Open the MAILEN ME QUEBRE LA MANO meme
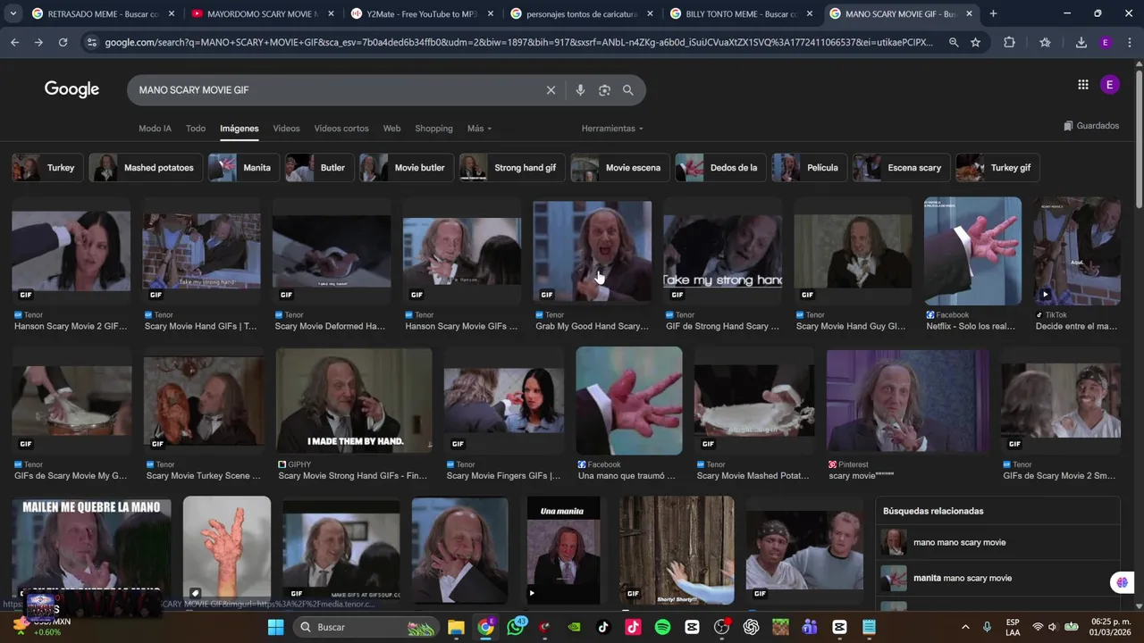Image resolution: width=1144 pixels, height=643 pixels. (91, 550)
